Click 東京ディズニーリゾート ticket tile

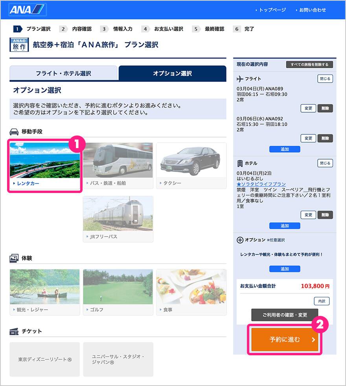44,359
